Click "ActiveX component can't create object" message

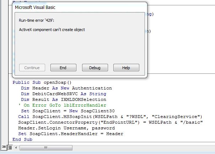point(52,30)
